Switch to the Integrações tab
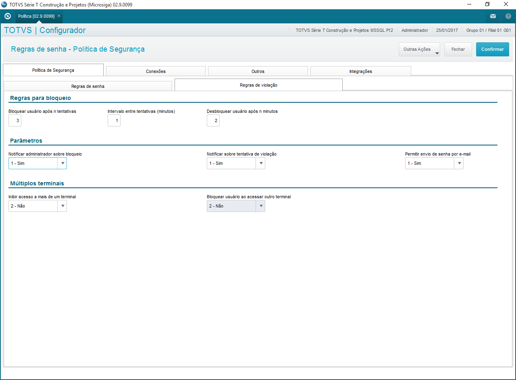 361,71
